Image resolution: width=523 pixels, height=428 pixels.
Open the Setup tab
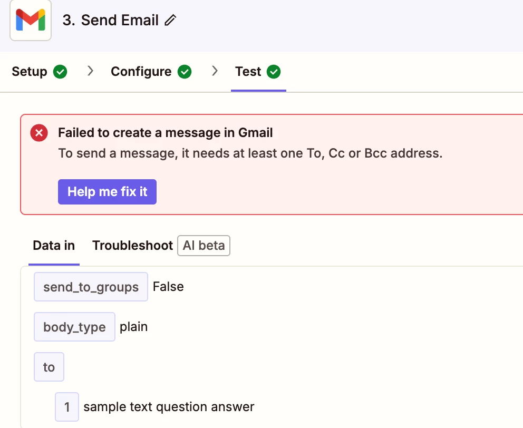pos(30,72)
